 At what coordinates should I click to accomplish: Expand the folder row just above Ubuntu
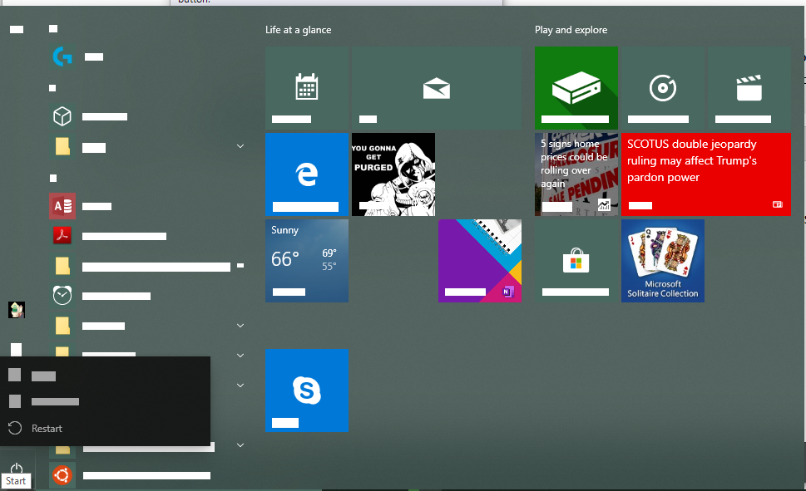tap(240, 445)
